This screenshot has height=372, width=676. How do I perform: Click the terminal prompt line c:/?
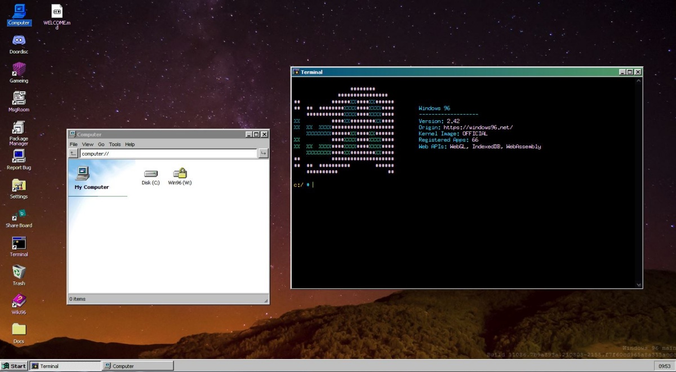pos(303,184)
